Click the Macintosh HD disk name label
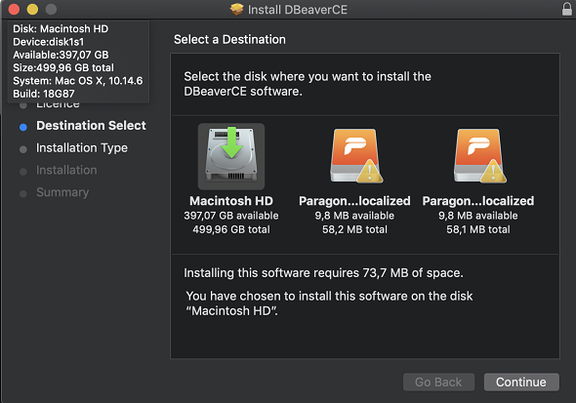The height and width of the screenshot is (403, 576). point(231,201)
